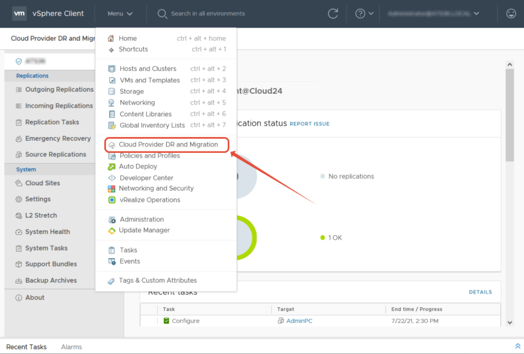Click the Administration icon in menu
This screenshot has height=354, width=524.
[x=112, y=220]
